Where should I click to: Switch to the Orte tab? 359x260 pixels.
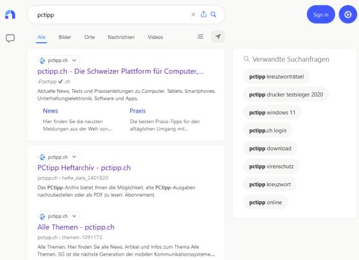tap(90, 37)
